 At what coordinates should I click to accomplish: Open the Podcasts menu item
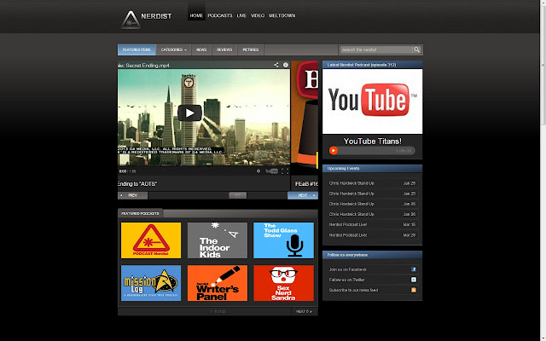tap(220, 15)
